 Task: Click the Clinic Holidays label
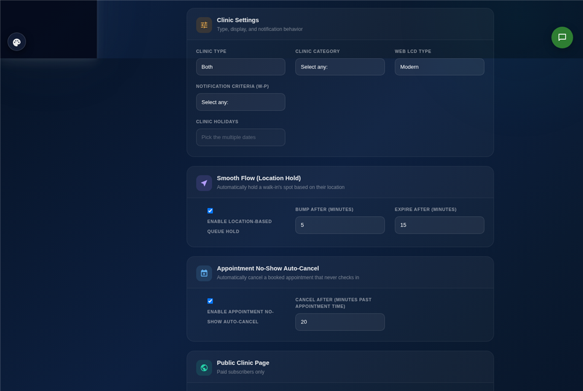[217, 122]
